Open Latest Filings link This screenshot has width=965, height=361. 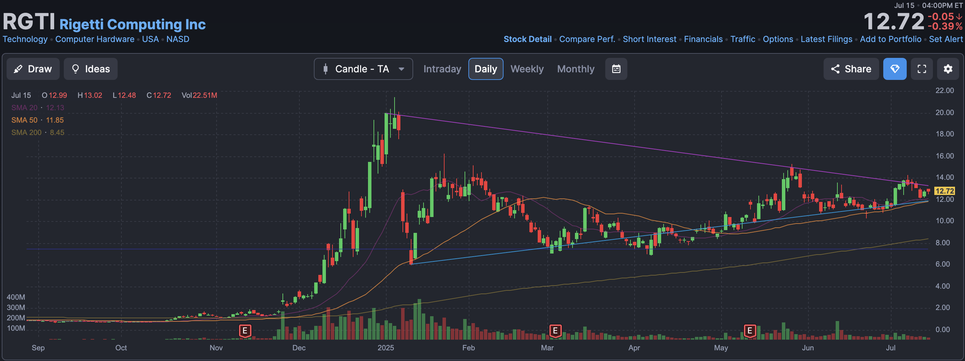click(x=826, y=39)
